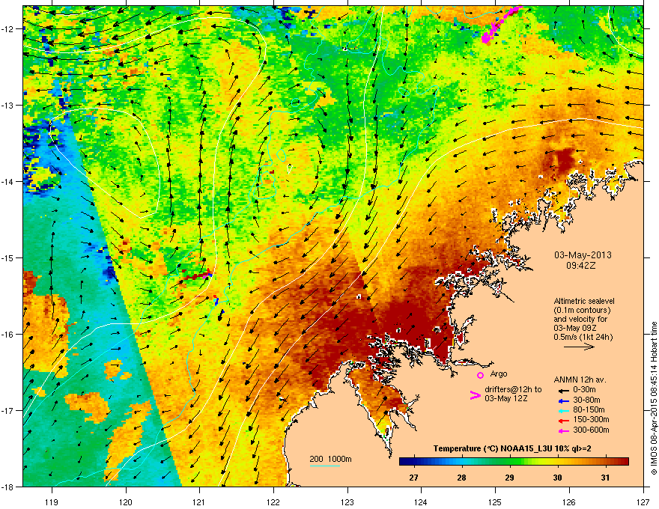Click the "(0.1m contours)" text
The image size is (659, 509).
(582, 311)
